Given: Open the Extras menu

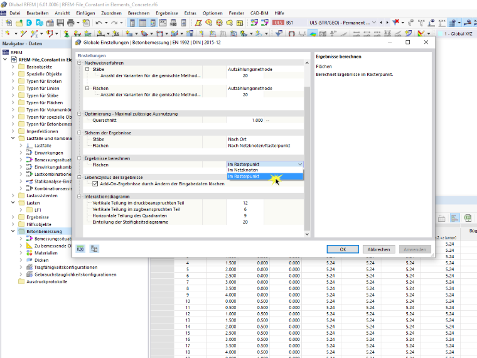Looking at the screenshot, I should pos(190,13).
